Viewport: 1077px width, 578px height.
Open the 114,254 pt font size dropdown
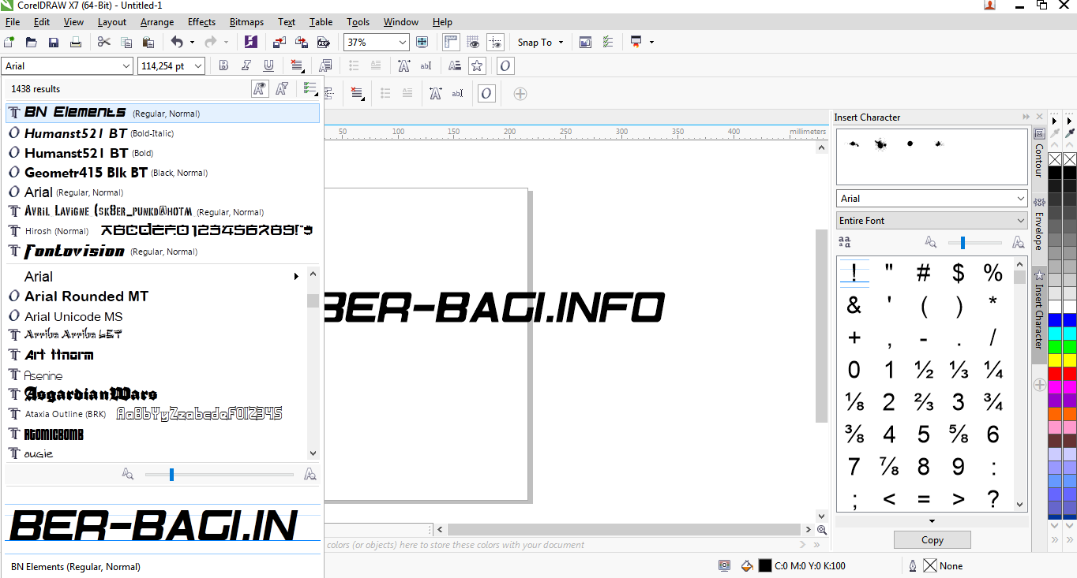point(198,66)
